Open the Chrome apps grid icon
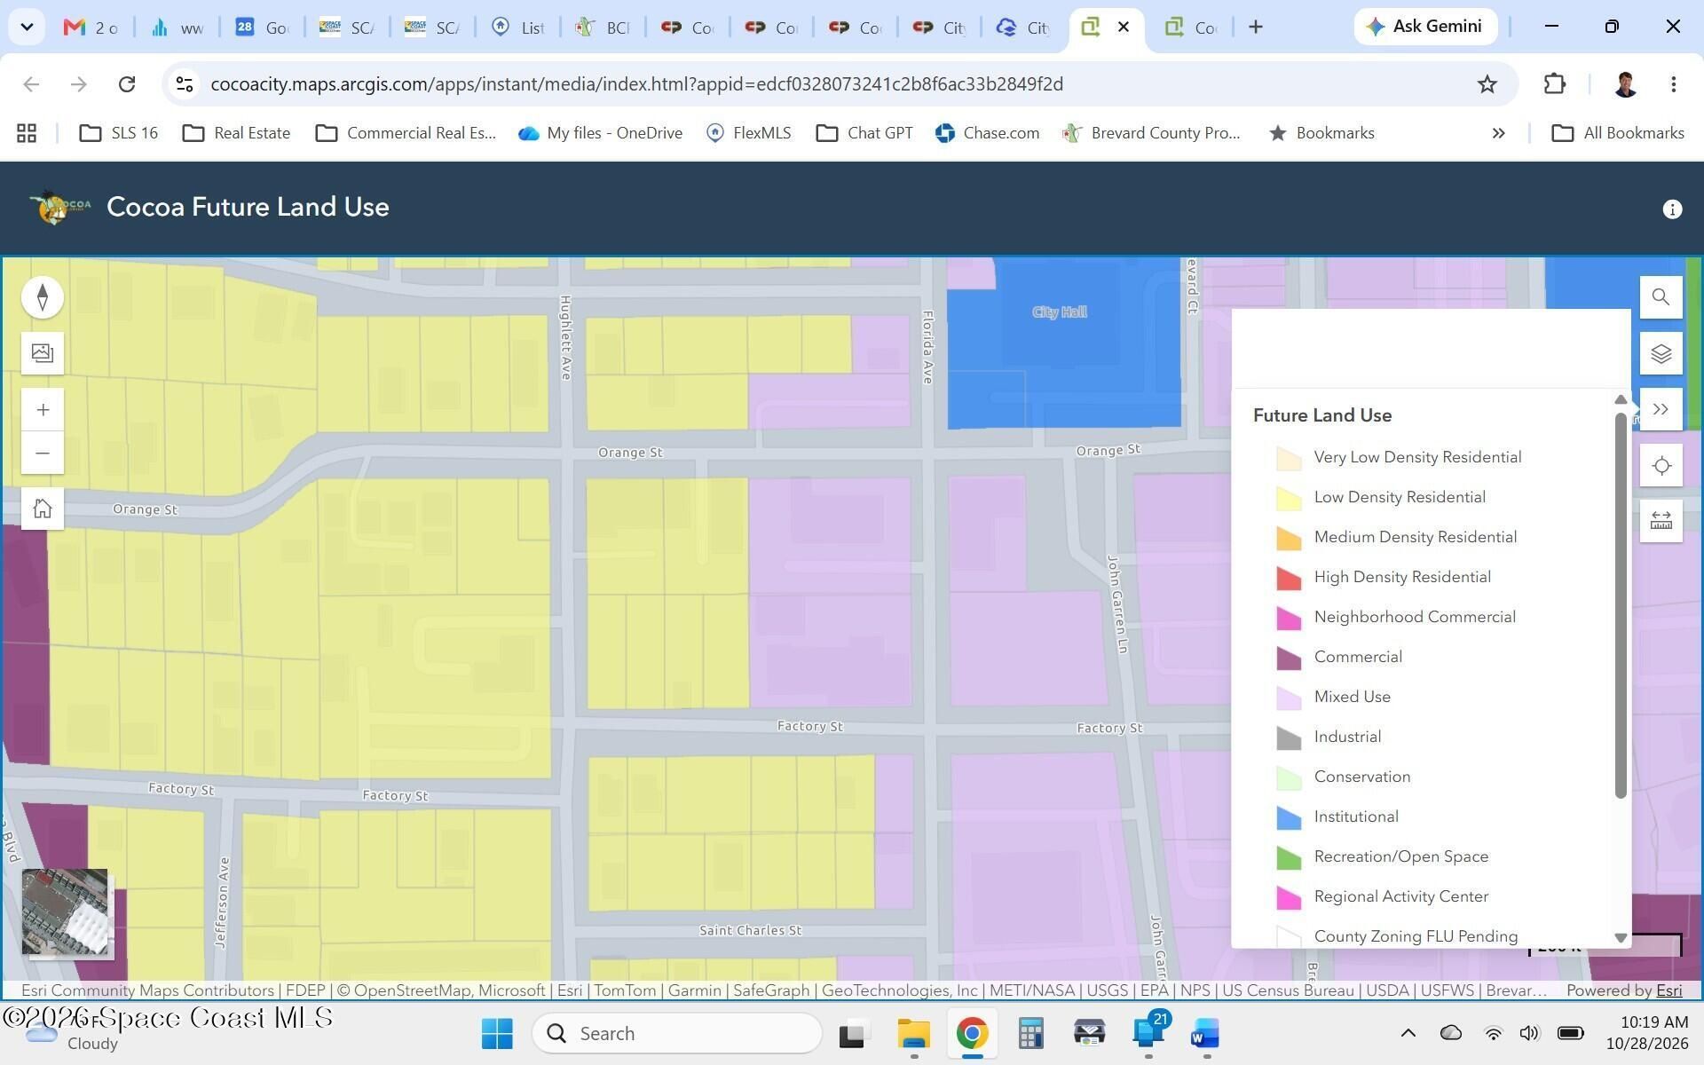 tap(27, 133)
